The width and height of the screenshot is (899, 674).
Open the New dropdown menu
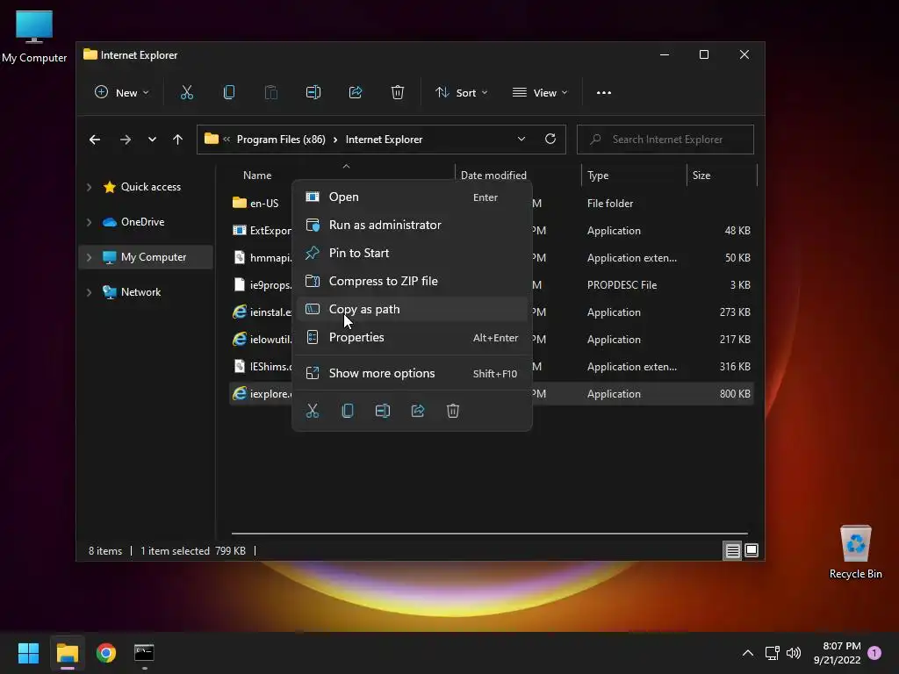click(x=121, y=92)
